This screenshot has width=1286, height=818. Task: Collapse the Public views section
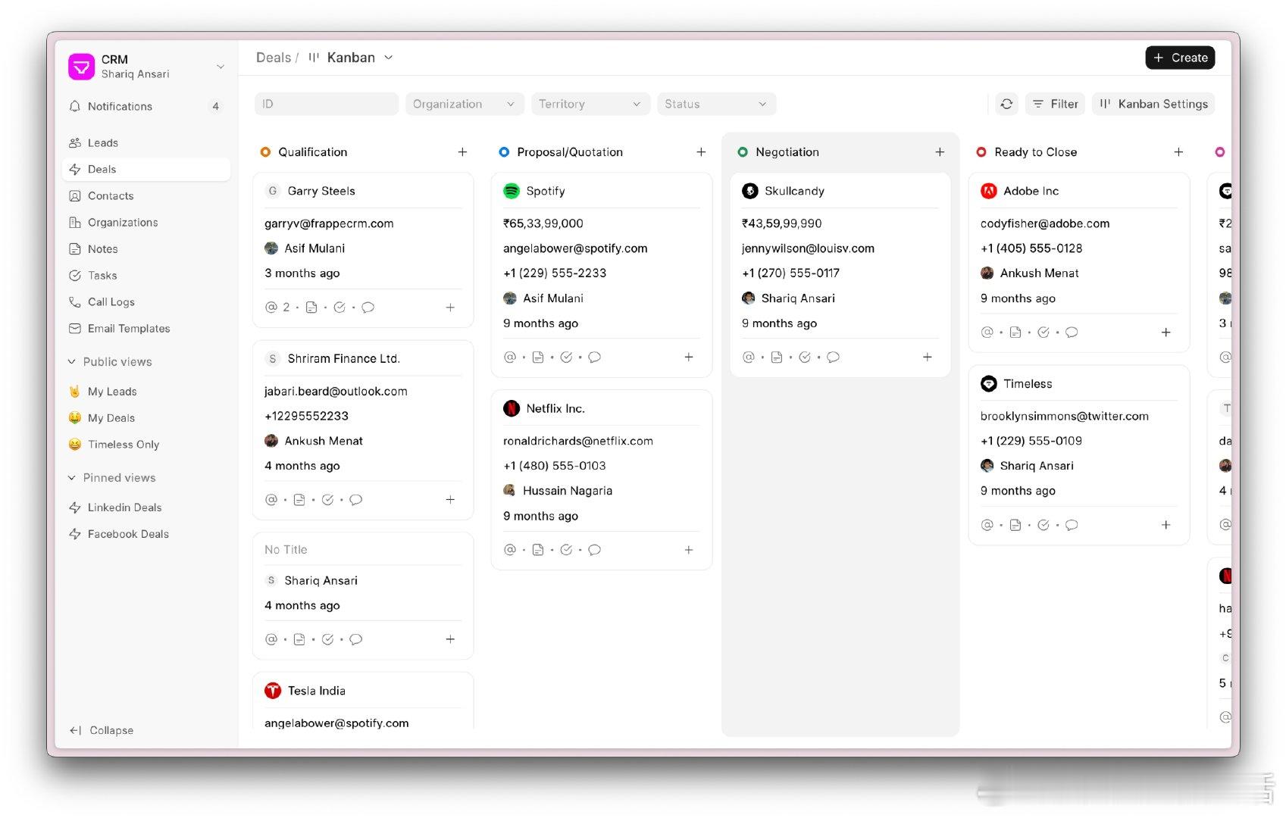(x=110, y=361)
